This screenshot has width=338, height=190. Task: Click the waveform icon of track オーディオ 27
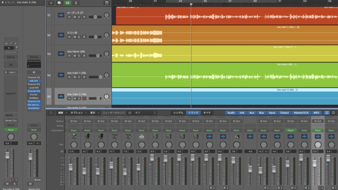coord(61,15)
